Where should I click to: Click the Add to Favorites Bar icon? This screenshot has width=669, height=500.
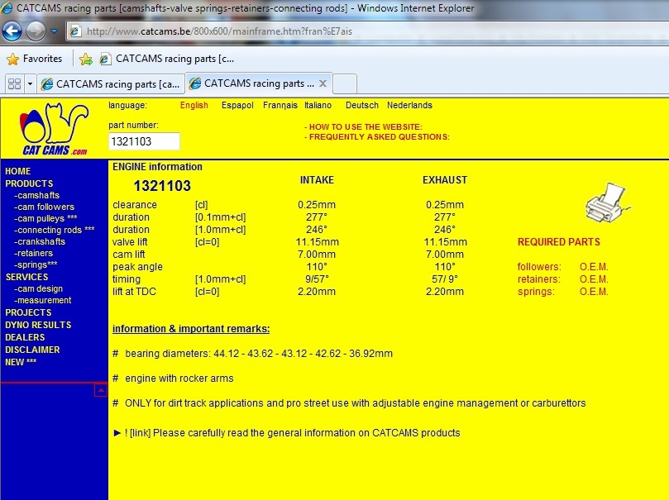point(85,59)
